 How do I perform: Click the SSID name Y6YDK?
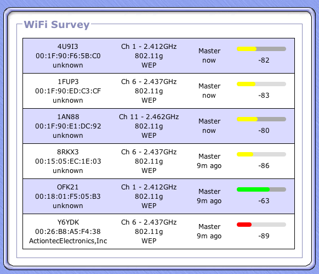[x=68, y=222]
